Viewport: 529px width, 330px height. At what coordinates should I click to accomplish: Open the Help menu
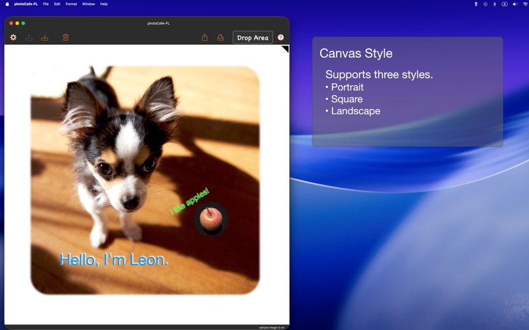click(104, 4)
